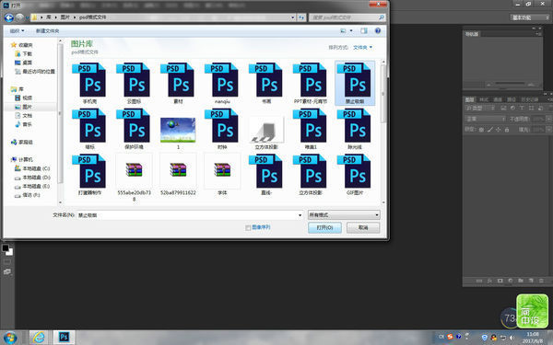Open the workspace switcher dropdown in Photoshop
This screenshot has width=553, height=345.
(530, 17)
